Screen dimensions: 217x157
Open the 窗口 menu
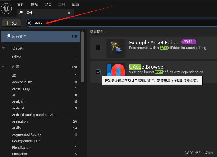(x=48, y=5)
